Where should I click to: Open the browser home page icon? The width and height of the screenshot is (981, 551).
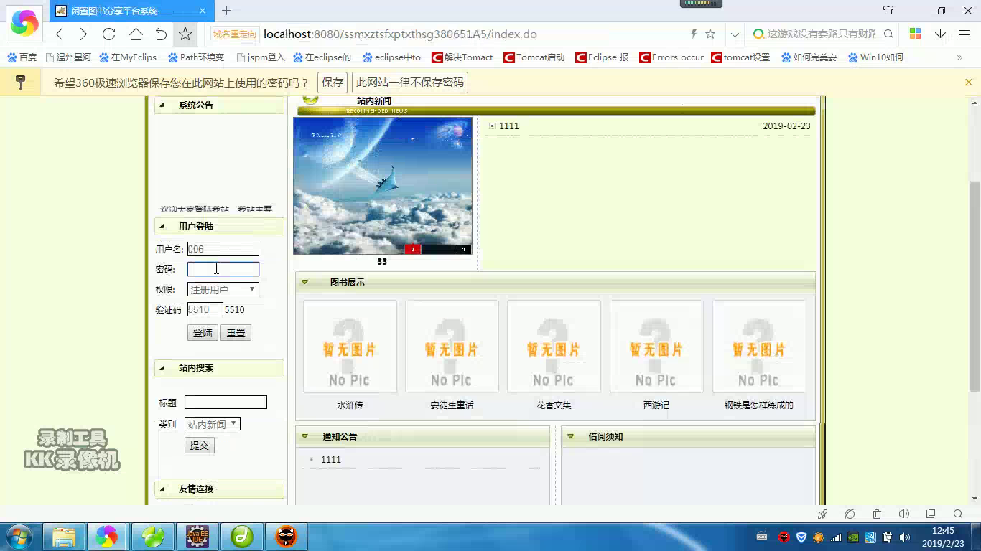[x=136, y=34]
